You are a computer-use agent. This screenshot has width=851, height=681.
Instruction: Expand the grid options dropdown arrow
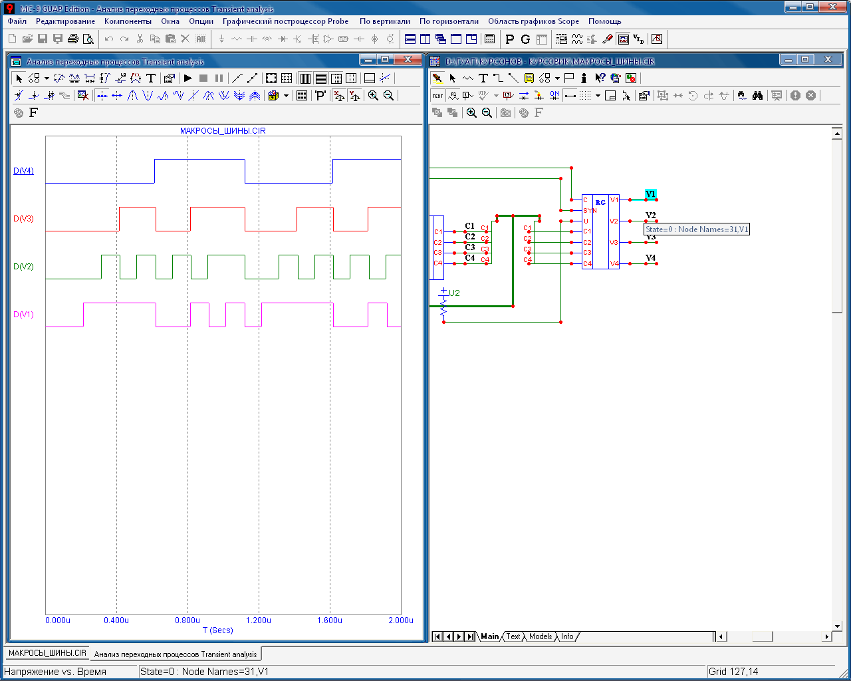point(598,96)
